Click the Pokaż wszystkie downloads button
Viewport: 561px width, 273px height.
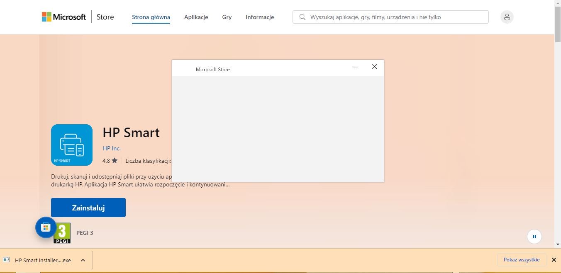(522, 260)
